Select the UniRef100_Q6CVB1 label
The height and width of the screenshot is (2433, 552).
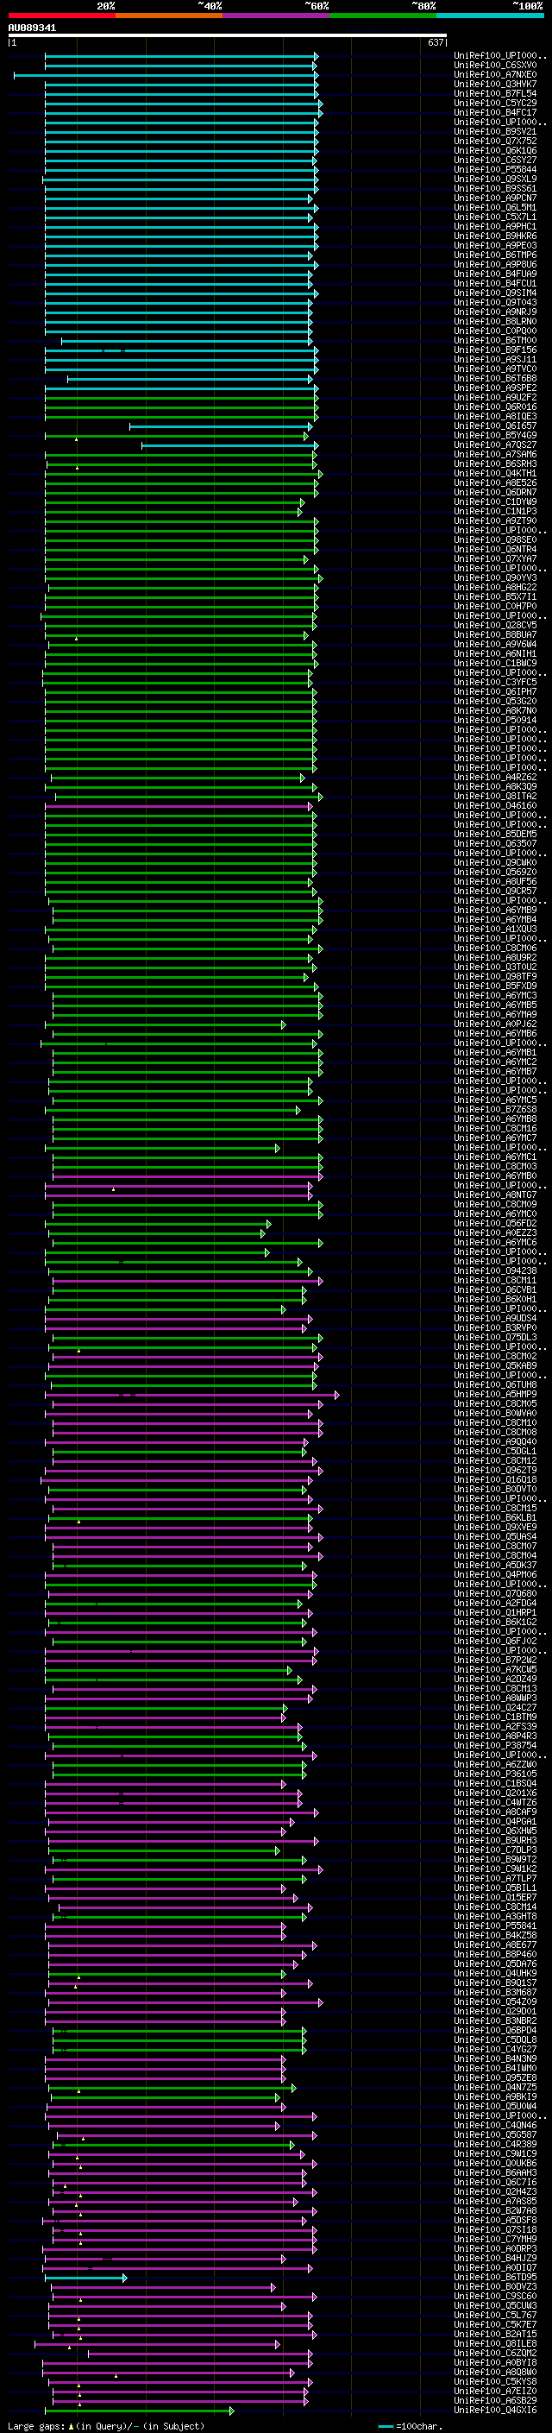click(495, 1290)
